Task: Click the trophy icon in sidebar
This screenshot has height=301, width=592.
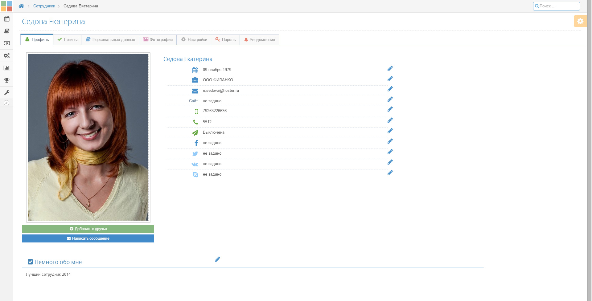Action: click(6, 80)
